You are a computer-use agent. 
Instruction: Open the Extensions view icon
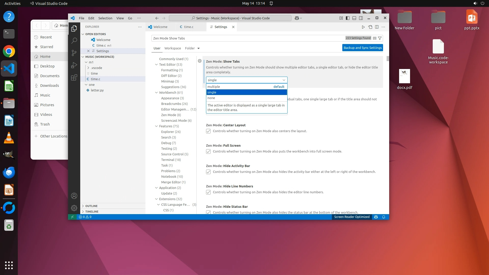tap(74, 77)
